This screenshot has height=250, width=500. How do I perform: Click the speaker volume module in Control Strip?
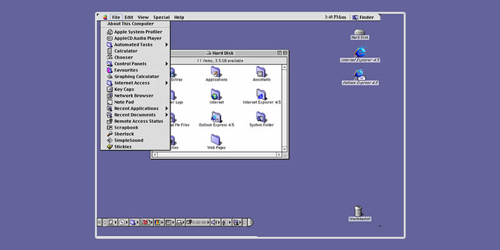216,222
